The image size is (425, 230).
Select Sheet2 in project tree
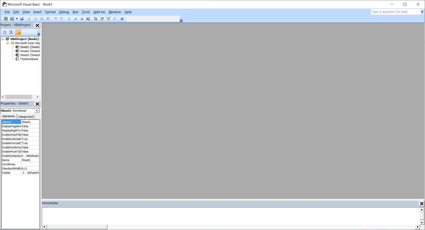pos(30,51)
